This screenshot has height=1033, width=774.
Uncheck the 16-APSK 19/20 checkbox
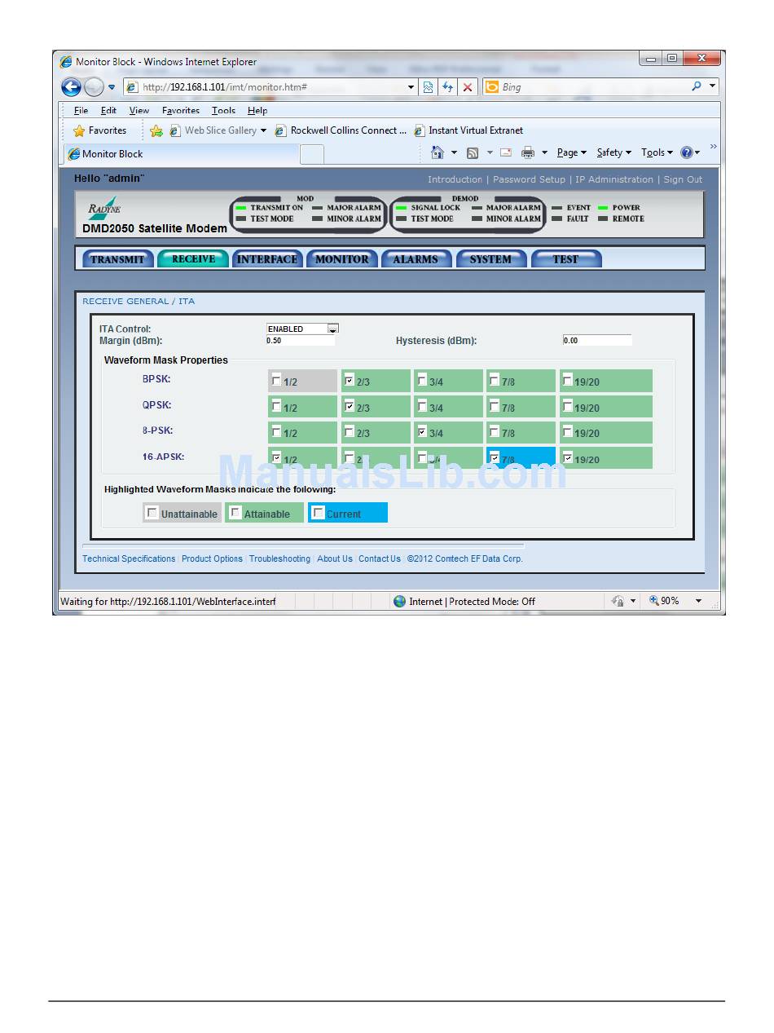(x=567, y=457)
